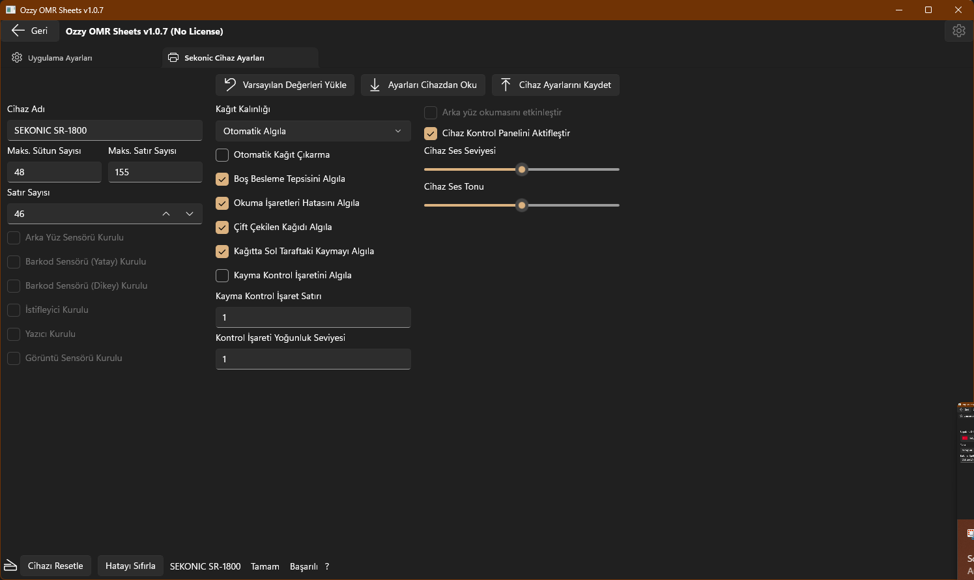This screenshot has height=580, width=974.
Task: Decrease Satır Sayısı with the down chevron
Action: point(190,214)
